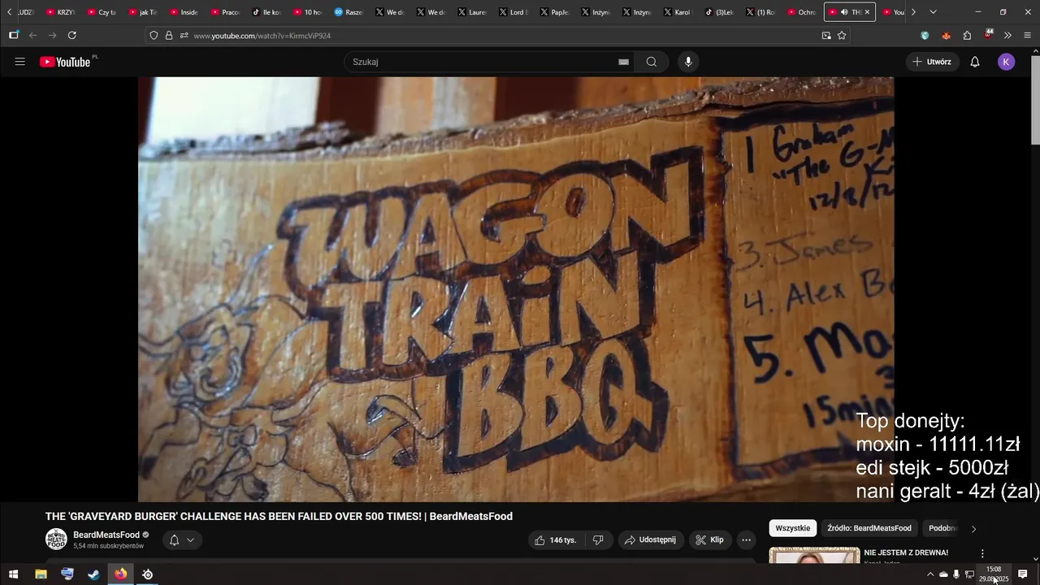Click the address bar URL
Viewport: 1040px width, 585px height.
(262, 36)
